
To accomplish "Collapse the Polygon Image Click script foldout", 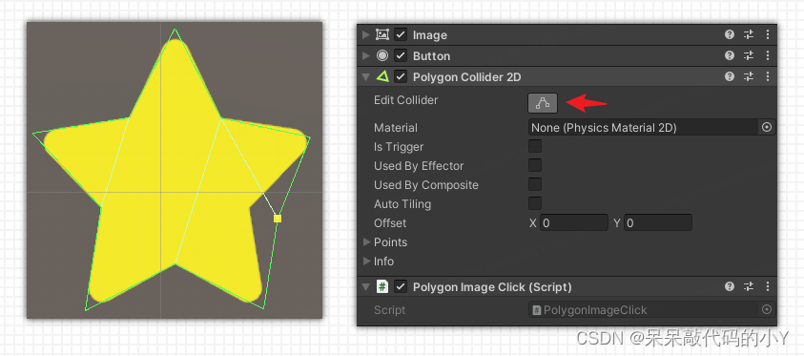I will 365,286.
